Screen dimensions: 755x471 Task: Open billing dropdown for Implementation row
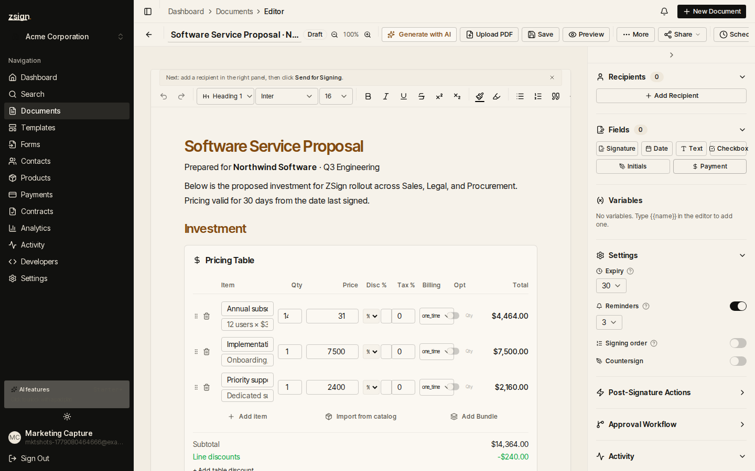(436, 352)
